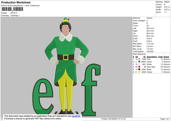171x121 pixels.
Task: Click the Width value 4.67 in
Action: pyautogui.click(x=167, y=10)
